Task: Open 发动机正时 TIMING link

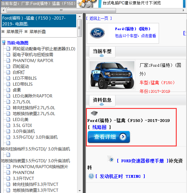Action: (x=120, y=176)
